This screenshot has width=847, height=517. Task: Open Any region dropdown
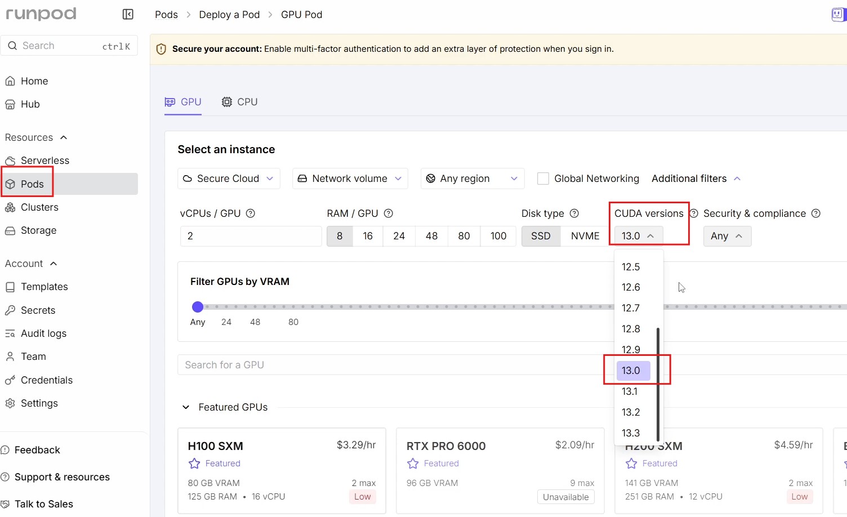472,179
